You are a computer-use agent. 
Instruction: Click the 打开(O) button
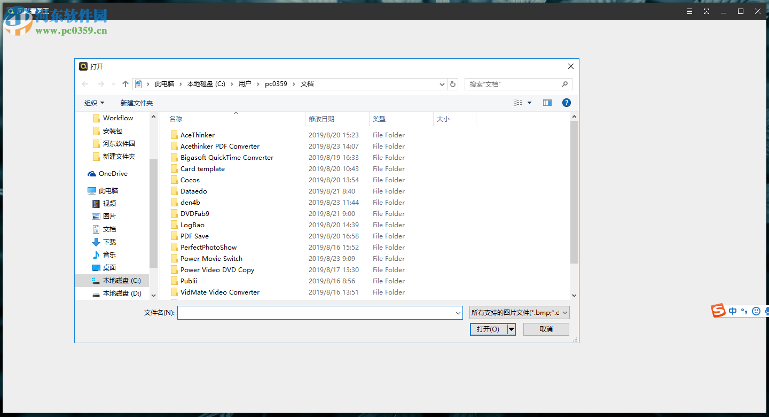pos(489,329)
